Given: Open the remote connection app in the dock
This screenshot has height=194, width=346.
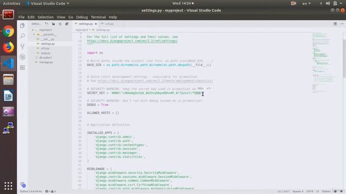Looking at the screenshot, I should pos(9,128).
